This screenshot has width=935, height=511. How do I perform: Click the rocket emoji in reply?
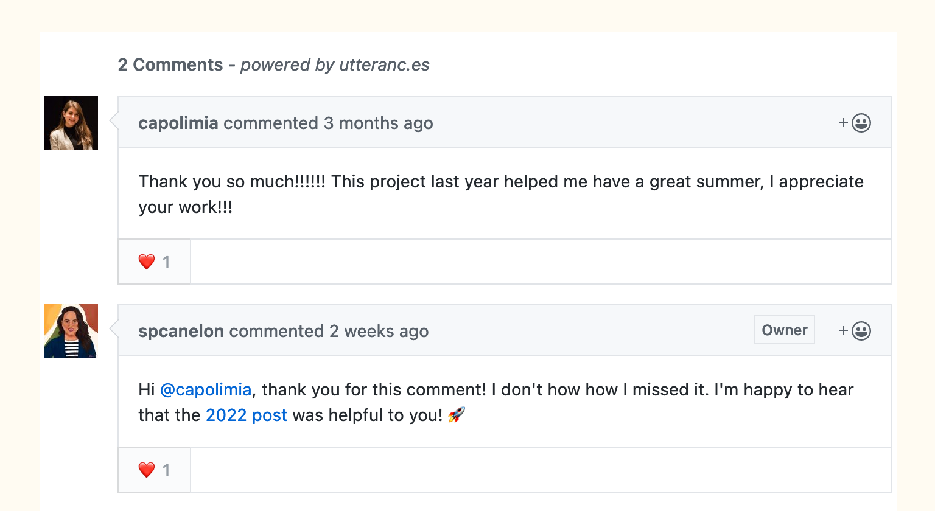coord(457,415)
